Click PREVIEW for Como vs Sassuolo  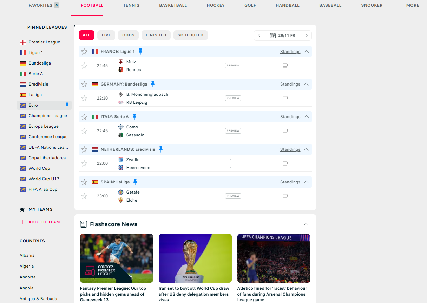coord(233,131)
